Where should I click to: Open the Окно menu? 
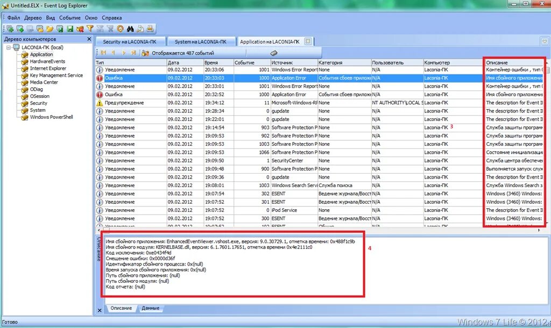[91, 18]
